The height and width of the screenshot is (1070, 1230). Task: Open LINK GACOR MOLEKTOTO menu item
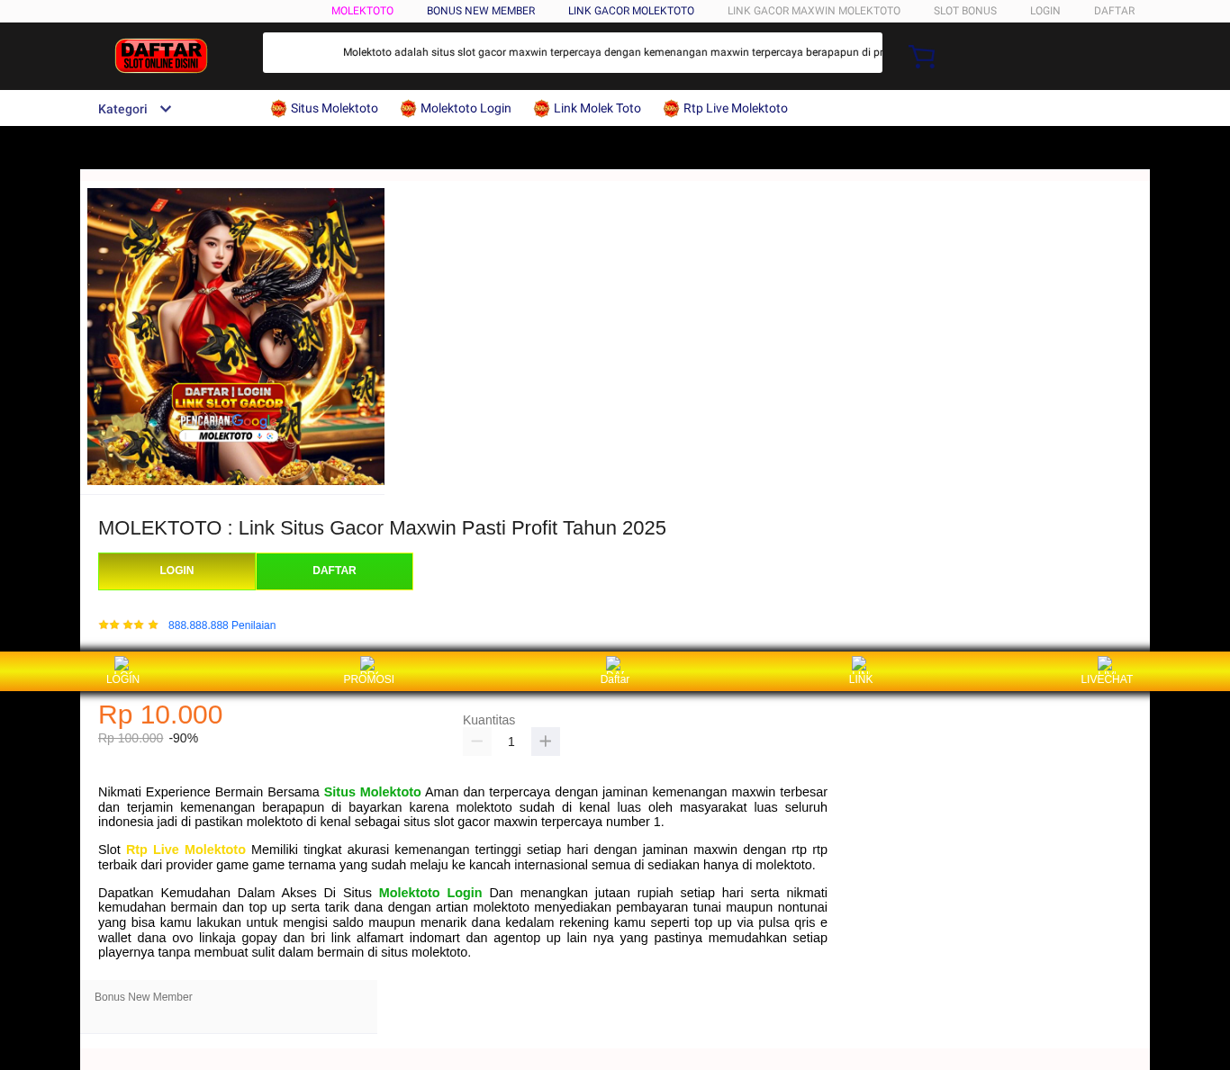click(631, 11)
